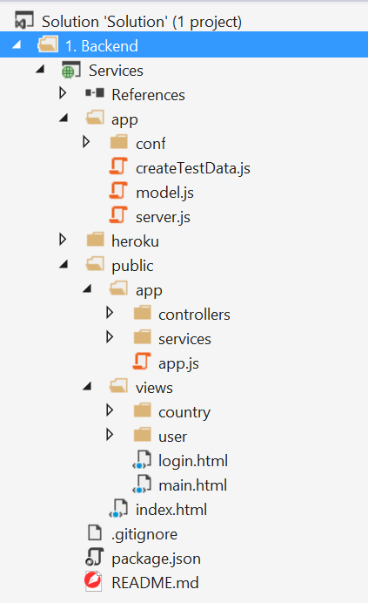The height and width of the screenshot is (603, 368).
Task: Click the open app folder icon under Services
Action: point(95,118)
